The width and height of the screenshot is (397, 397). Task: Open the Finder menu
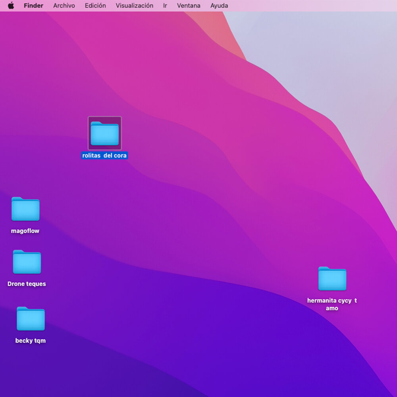click(x=33, y=6)
